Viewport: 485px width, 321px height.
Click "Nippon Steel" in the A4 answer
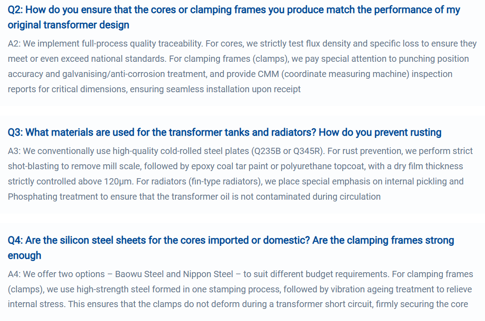(208, 274)
